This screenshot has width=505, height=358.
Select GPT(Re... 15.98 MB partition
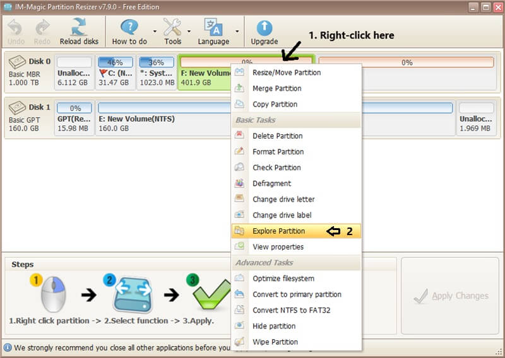pos(74,118)
